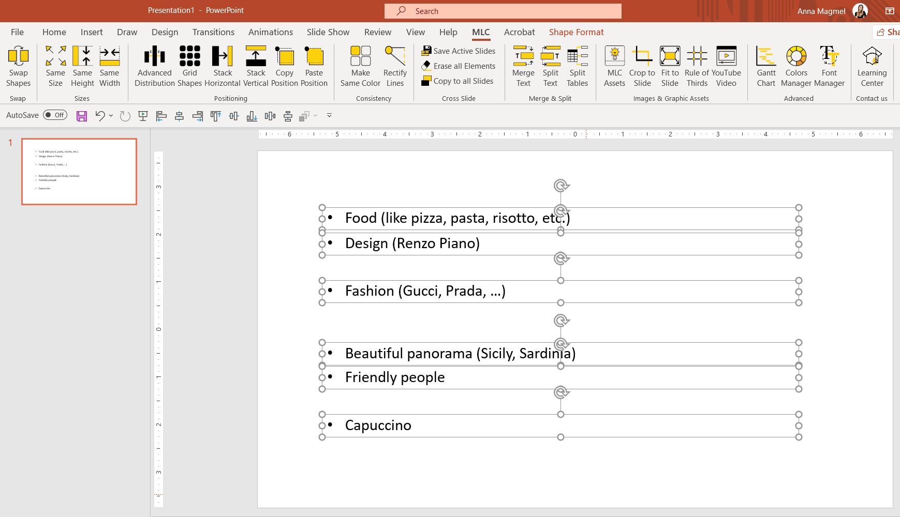
Task: Select the Merge Text tool
Action: [523, 66]
